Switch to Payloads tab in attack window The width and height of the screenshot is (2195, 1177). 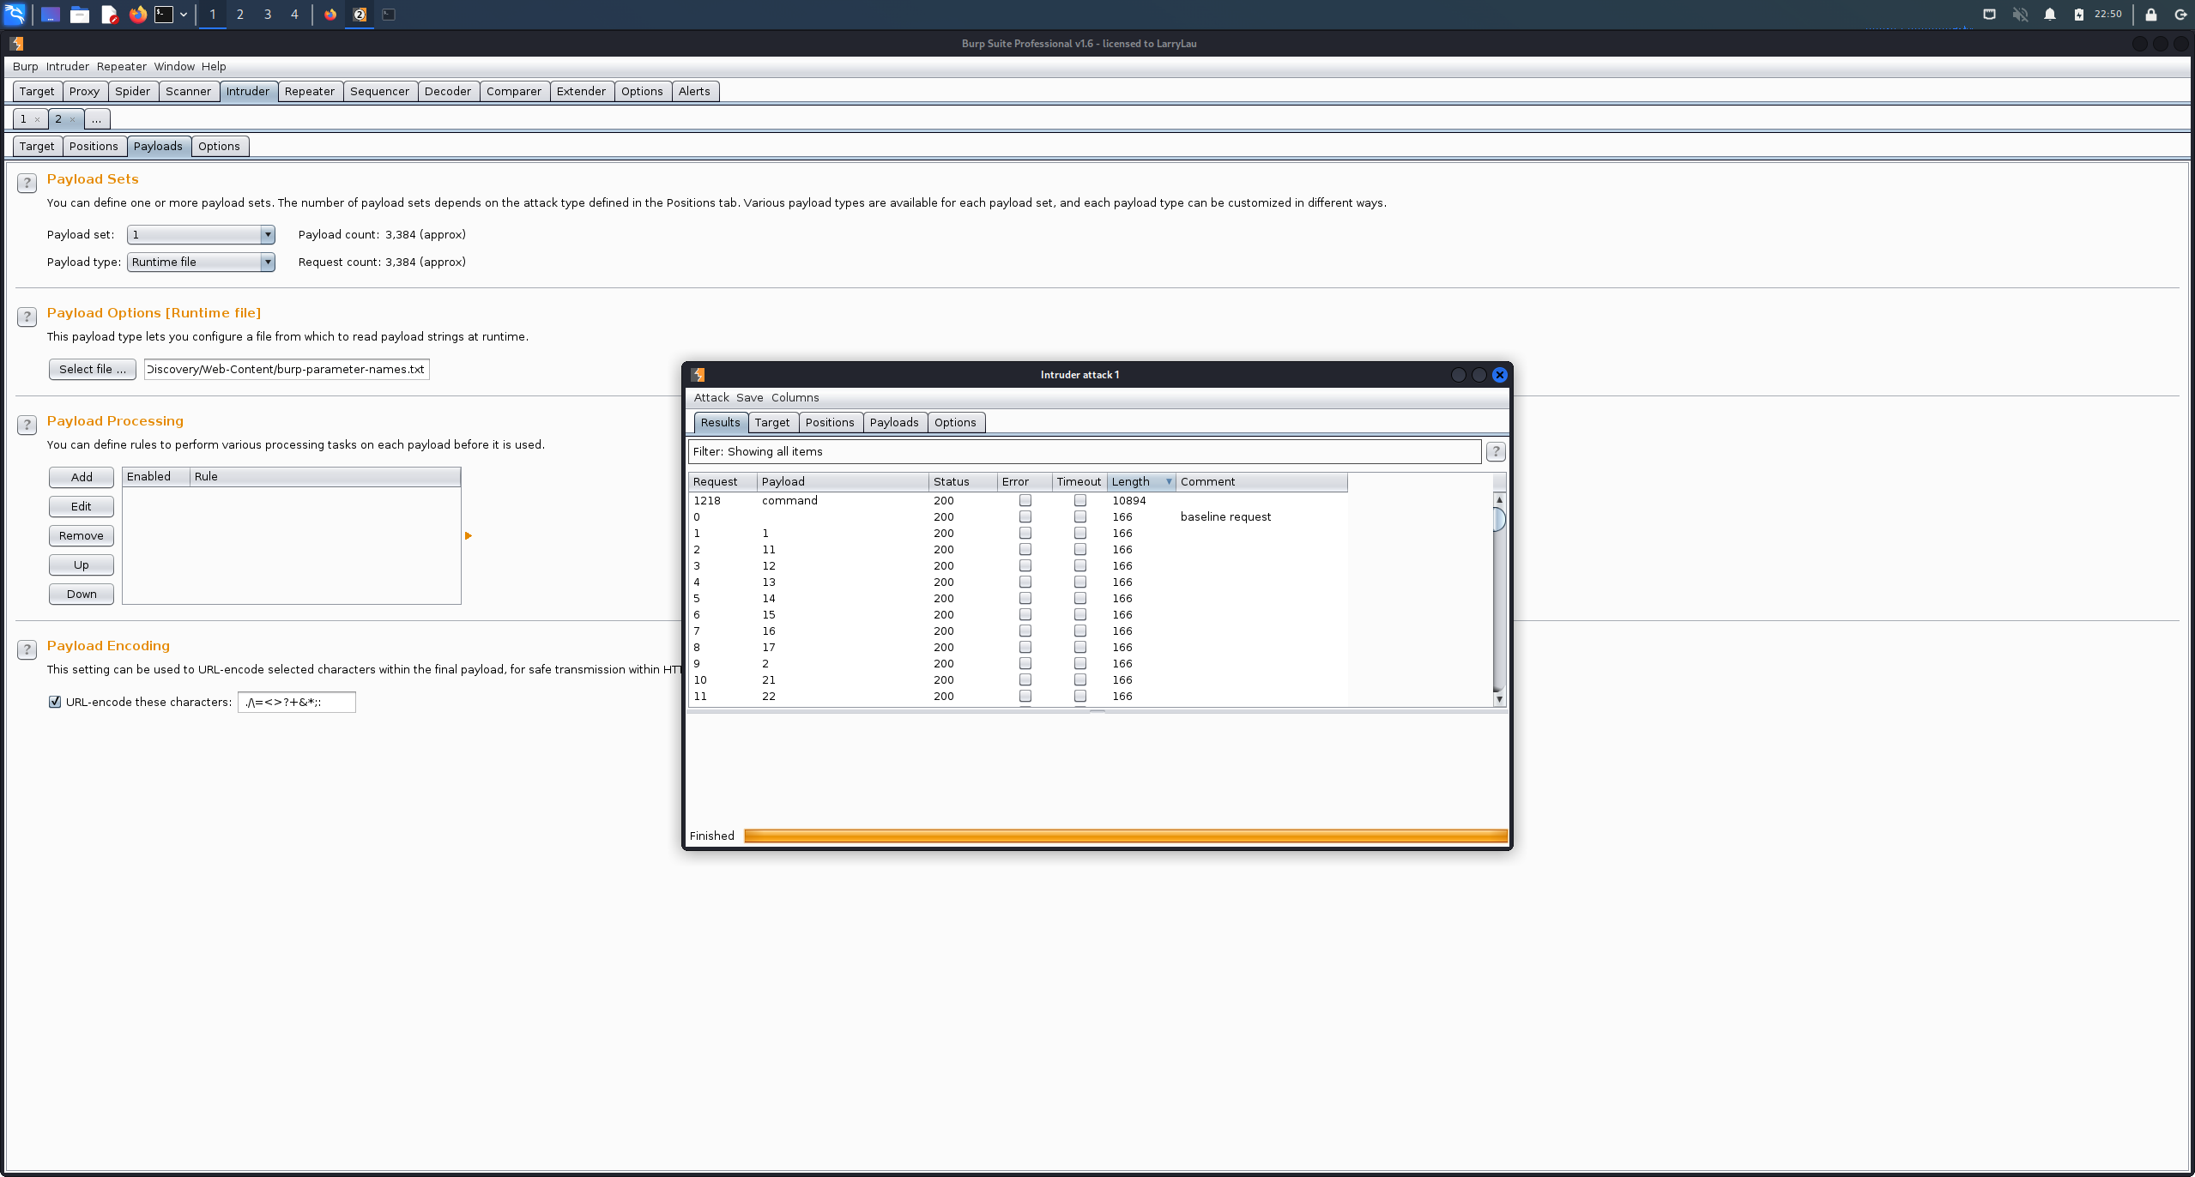coord(894,422)
